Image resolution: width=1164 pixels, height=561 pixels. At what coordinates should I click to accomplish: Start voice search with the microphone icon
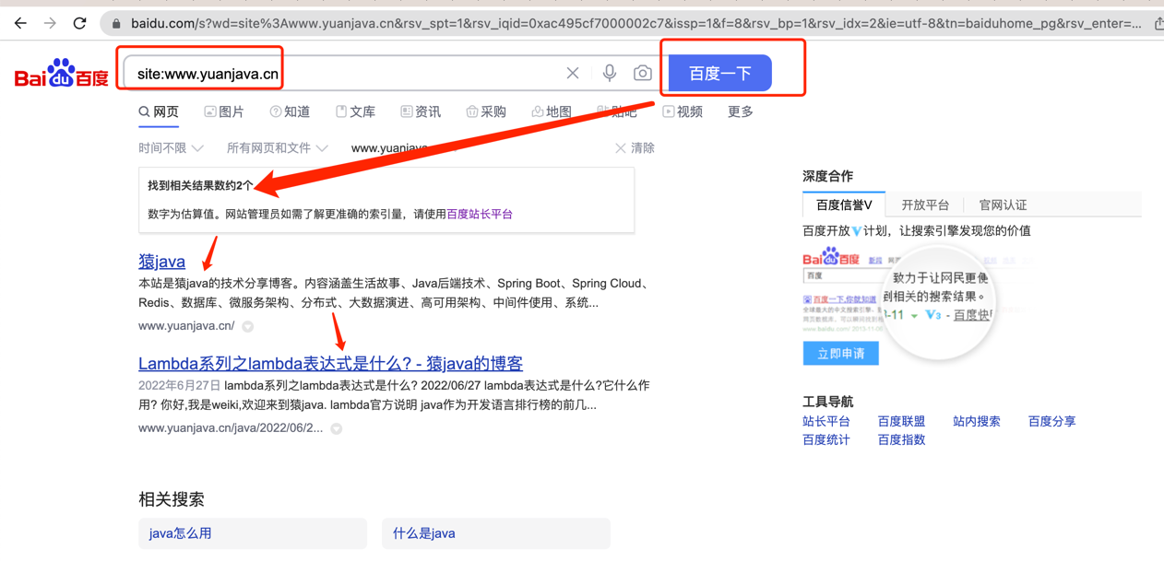tap(610, 73)
